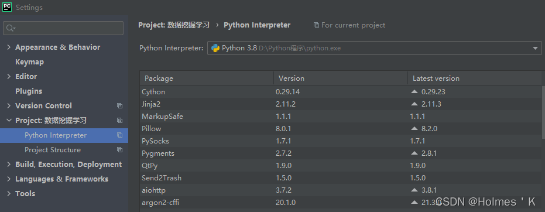Screen dimensions: 545x212
Task: Click Cython installed version 0.29.14
Action: [288, 92]
